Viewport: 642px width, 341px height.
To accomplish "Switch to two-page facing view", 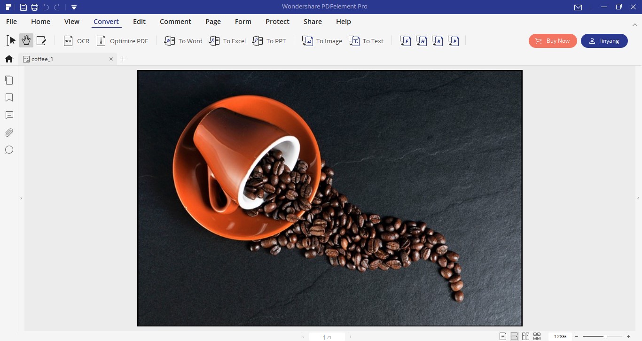I will [x=525, y=336].
